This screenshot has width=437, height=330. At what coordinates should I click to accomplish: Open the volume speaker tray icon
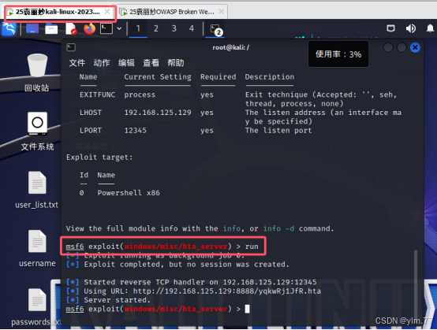[x=410, y=28]
